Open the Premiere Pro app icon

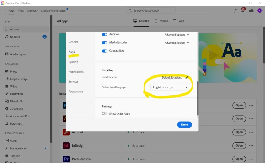66,159
